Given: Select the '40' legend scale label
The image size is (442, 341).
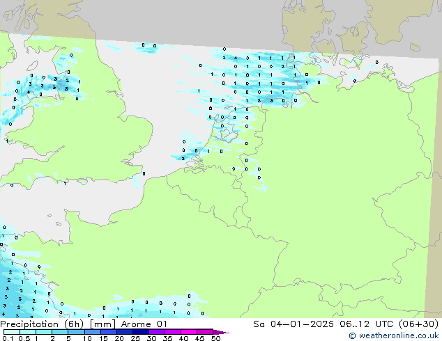Looking at the screenshot, I should click(x=183, y=338).
